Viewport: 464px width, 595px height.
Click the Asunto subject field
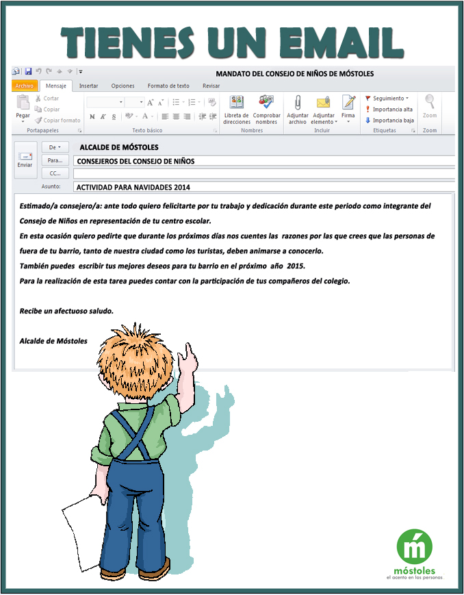click(263, 186)
